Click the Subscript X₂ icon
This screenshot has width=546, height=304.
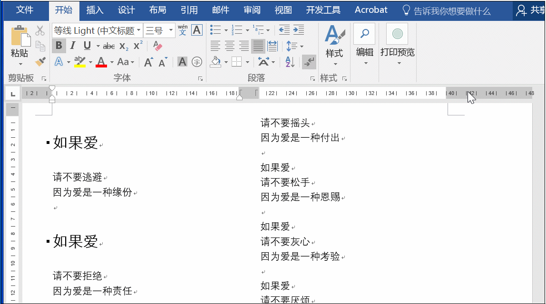tap(124, 46)
